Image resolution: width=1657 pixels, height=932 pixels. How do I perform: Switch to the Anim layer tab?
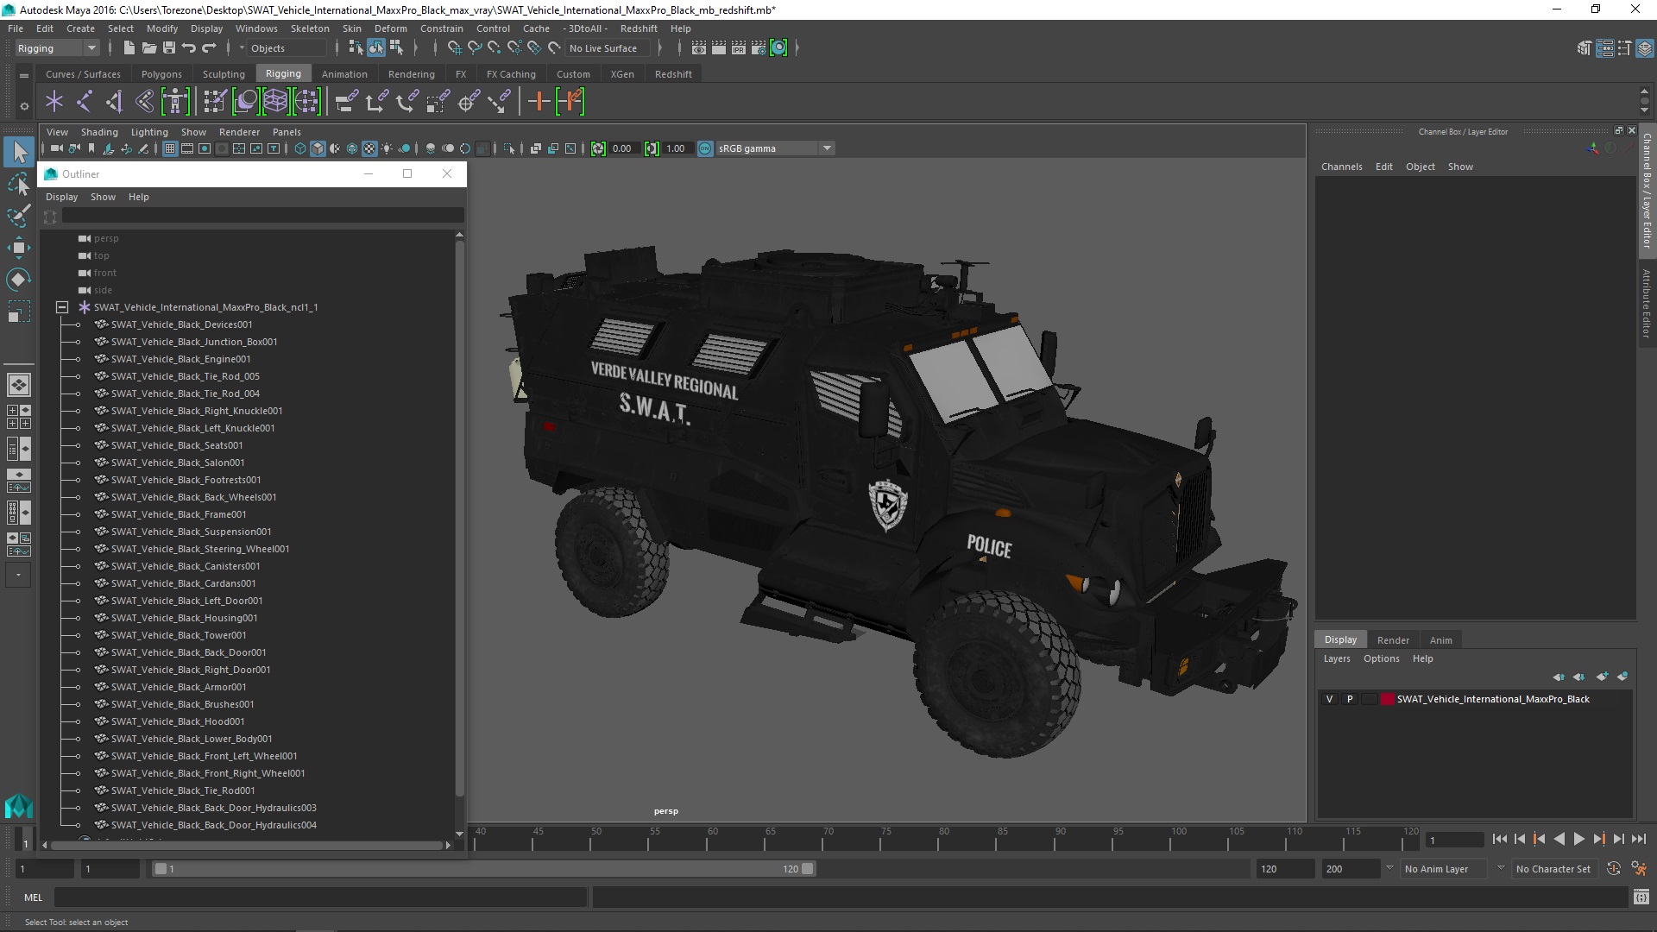[1440, 640]
